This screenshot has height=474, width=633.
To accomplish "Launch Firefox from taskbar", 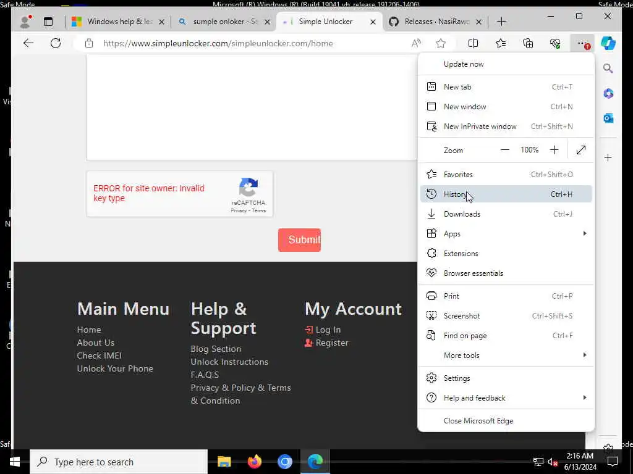I will click(254, 462).
